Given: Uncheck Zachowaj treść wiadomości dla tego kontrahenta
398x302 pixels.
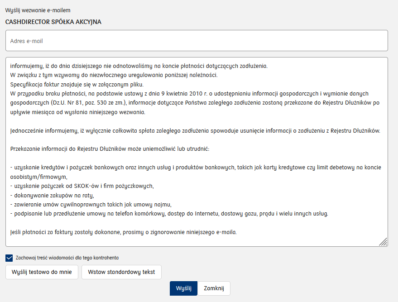Looking at the screenshot, I should pos(9,258).
